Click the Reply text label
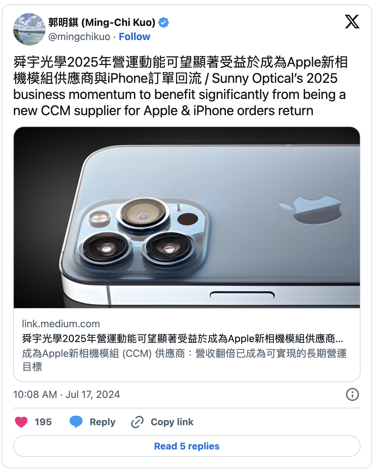Image resolution: width=373 pixels, height=470 pixels. click(102, 422)
